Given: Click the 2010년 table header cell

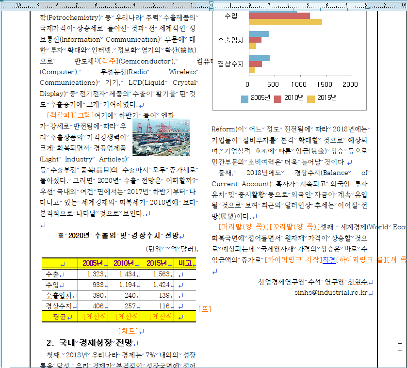Looking at the screenshot, I should [x=124, y=263].
